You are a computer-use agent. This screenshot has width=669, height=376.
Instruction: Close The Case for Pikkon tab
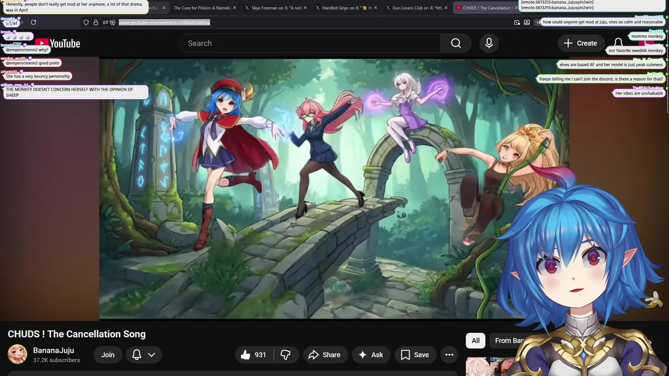point(235,8)
